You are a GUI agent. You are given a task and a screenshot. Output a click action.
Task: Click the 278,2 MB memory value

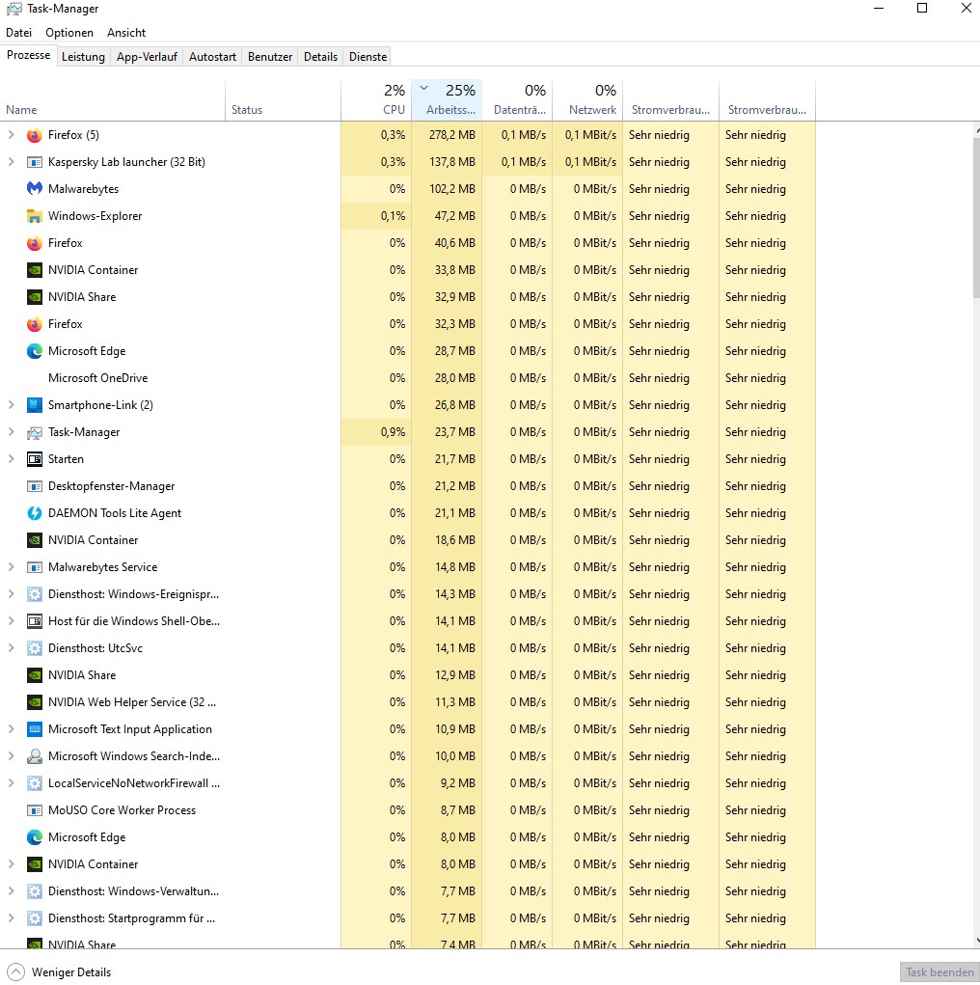coord(451,135)
